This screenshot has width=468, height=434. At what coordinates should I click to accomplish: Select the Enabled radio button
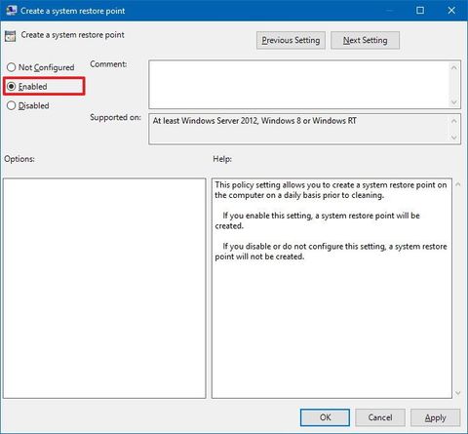[12, 87]
